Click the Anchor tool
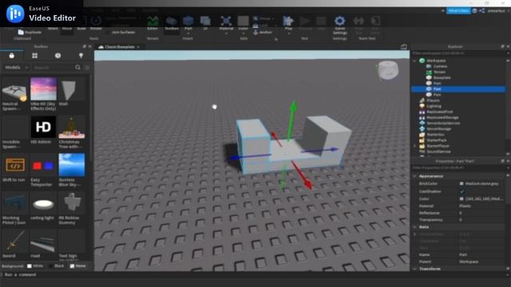This screenshot has width=511, height=287. coord(263,32)
